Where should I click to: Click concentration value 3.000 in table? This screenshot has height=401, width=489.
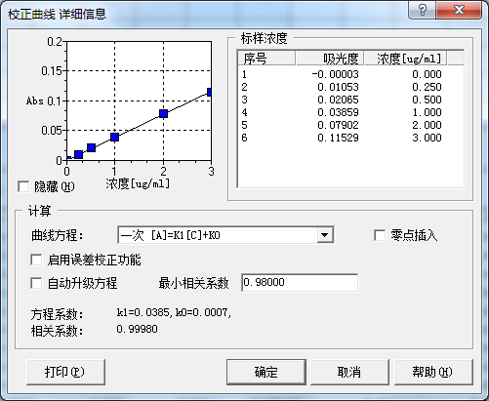pos(427,138)
